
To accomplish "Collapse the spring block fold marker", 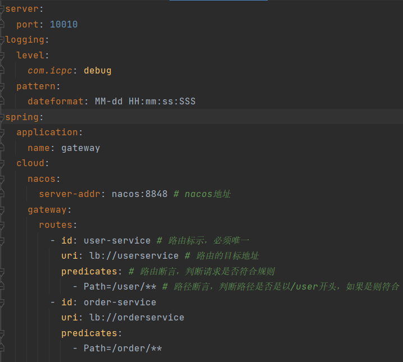I will click(2, 117).
